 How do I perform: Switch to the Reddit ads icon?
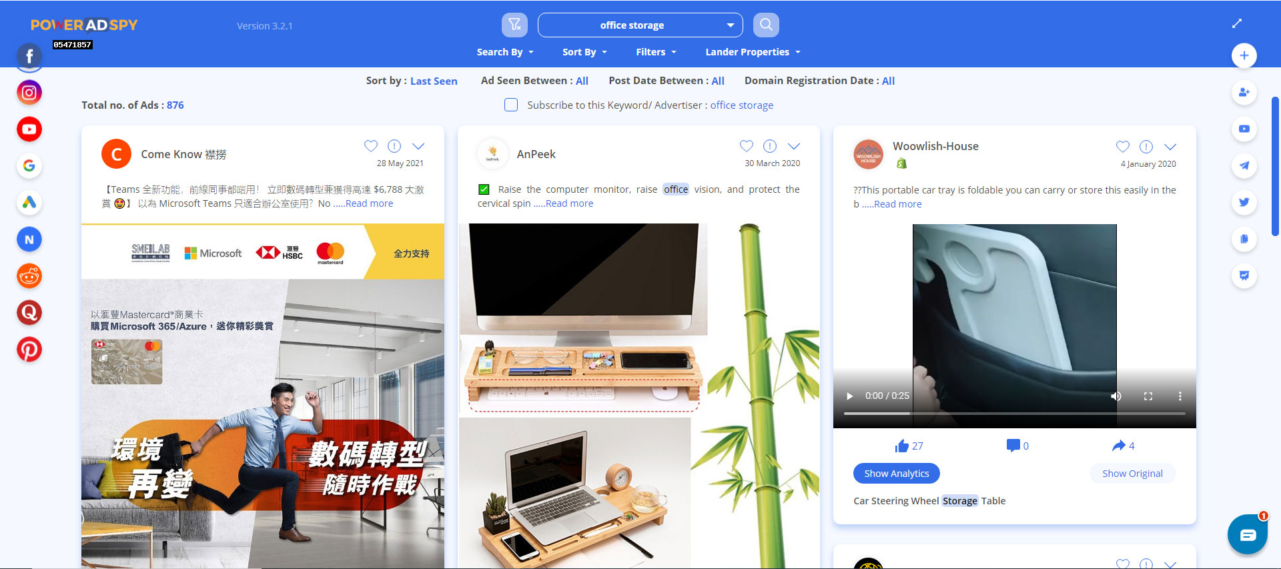(x=29, y=275)
